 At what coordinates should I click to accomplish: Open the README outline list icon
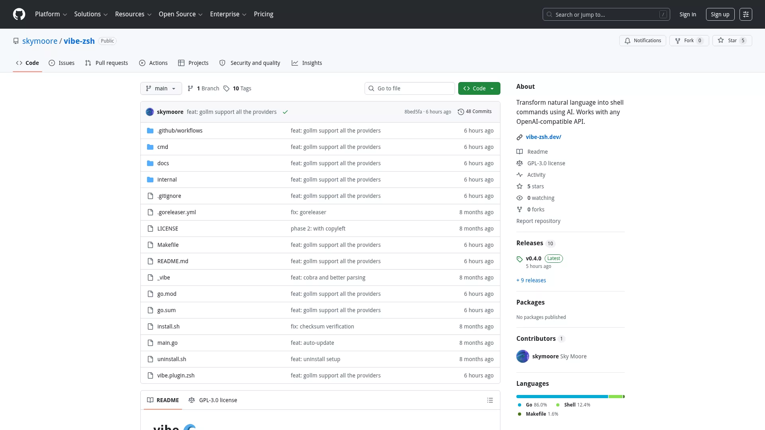coord(490,400)
